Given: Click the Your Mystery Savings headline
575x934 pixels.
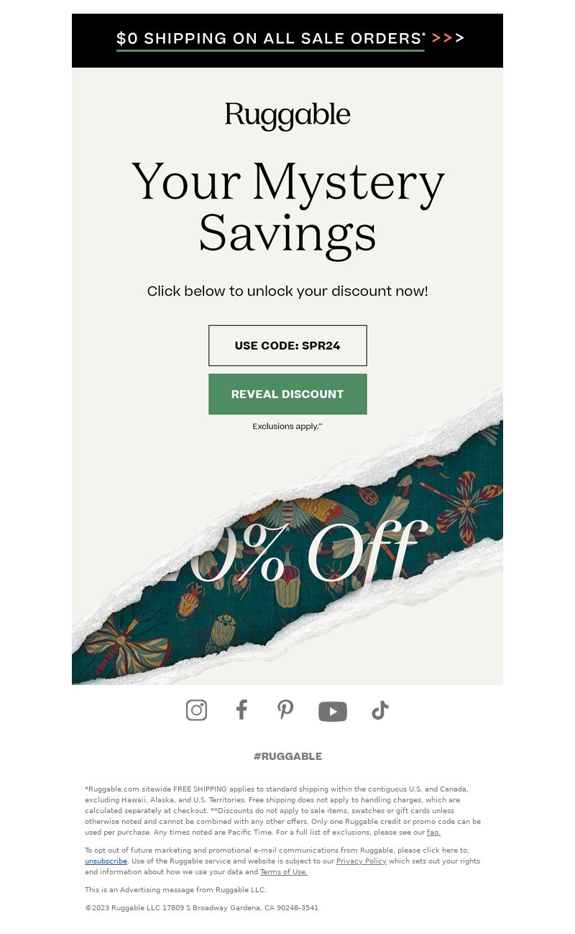Looking at the screenshot, I should [x=287, y=207].
